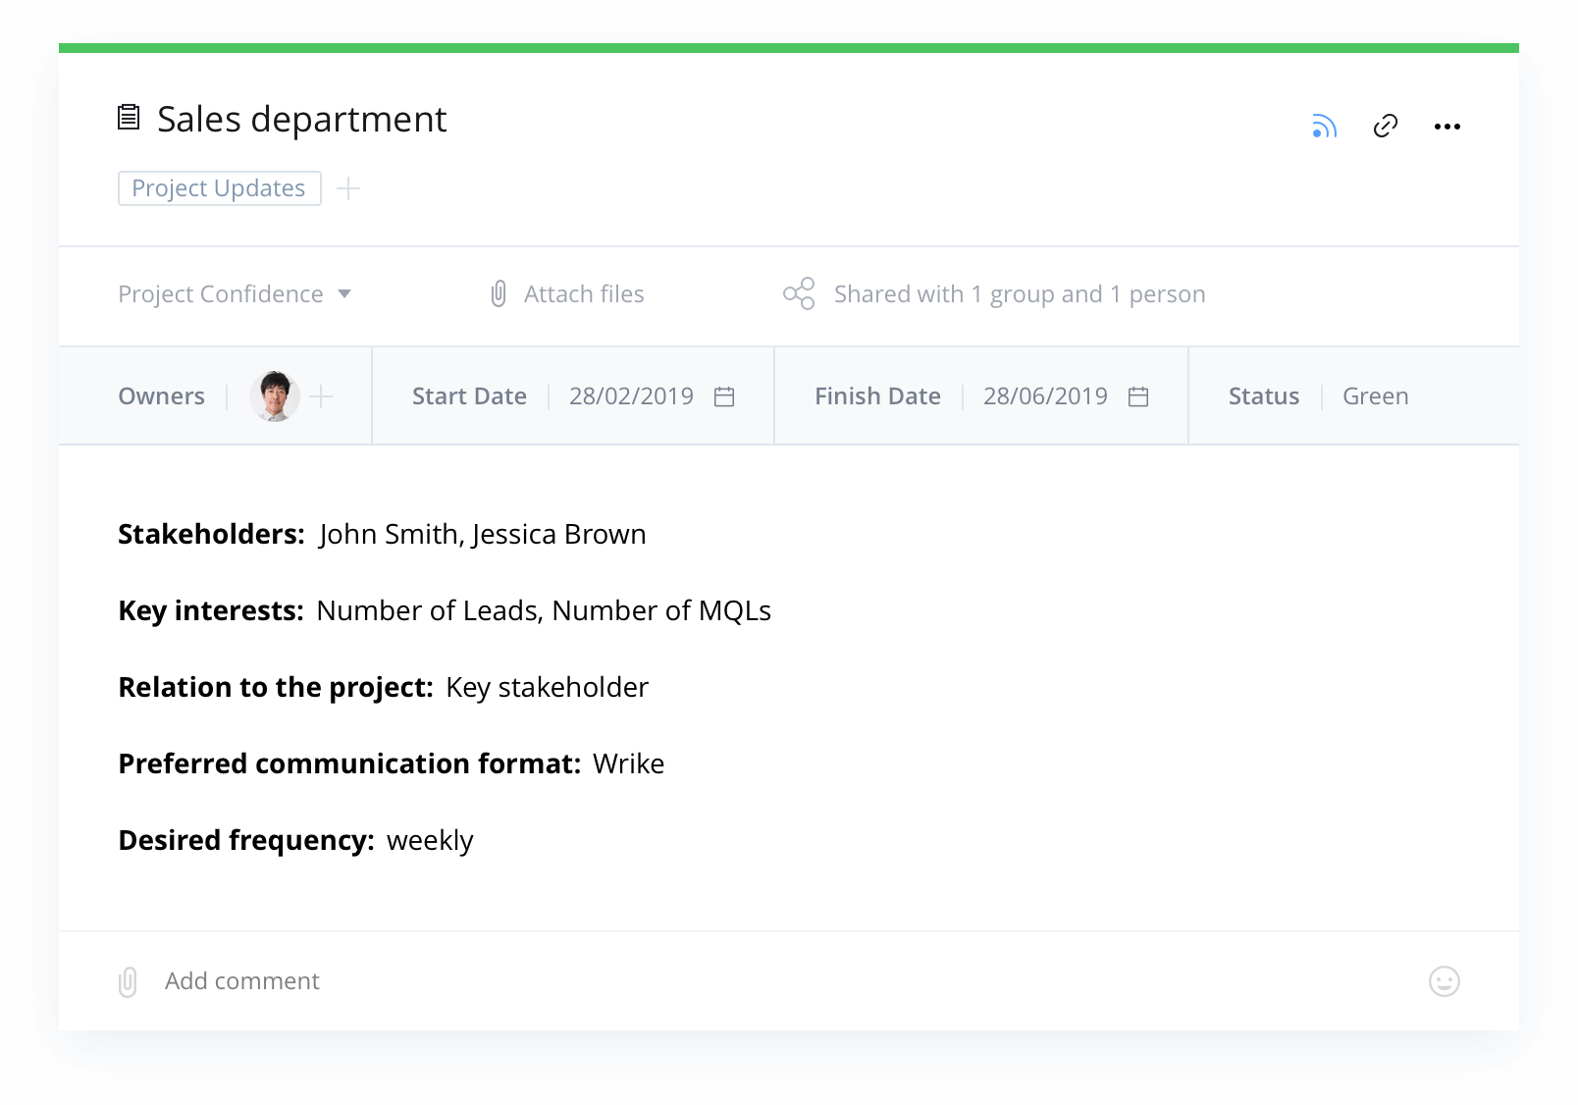The image size is (1578, 1105).
Task: Open the Status Green field dropdown
Action: coord(1375,396)
